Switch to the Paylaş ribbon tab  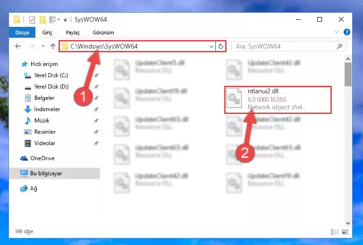(73, 33)
